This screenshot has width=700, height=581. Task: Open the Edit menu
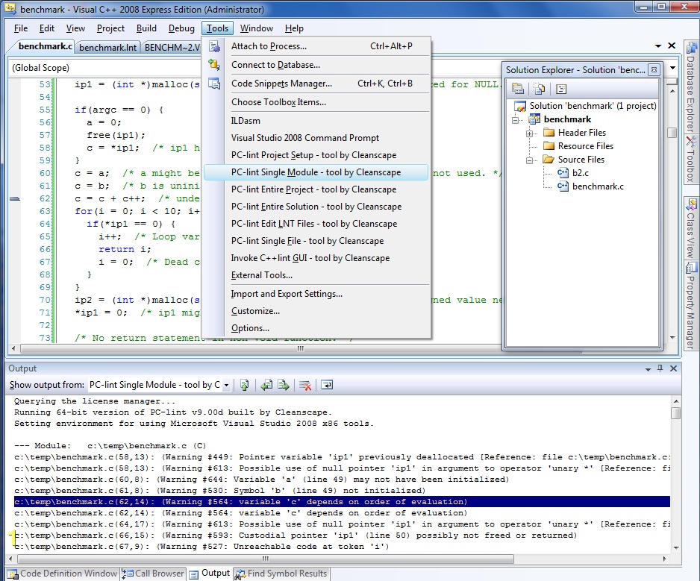[x=47, y=28]
